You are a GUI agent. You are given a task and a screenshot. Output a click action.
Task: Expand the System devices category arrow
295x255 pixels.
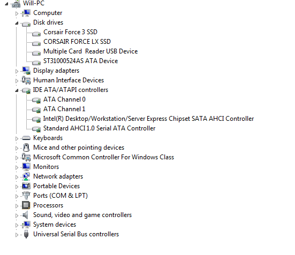tap(17, 225)
